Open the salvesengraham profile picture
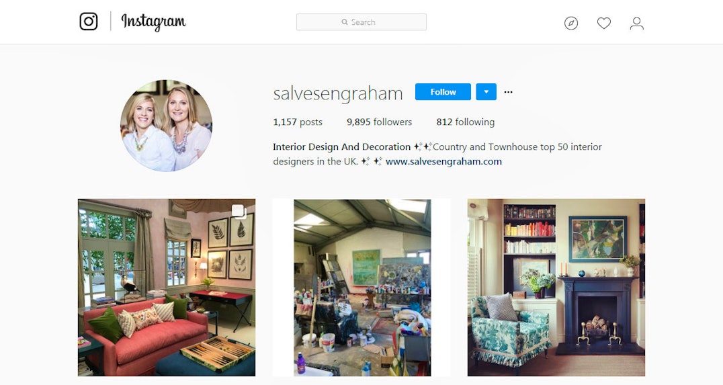 click(x=166, y=126)
